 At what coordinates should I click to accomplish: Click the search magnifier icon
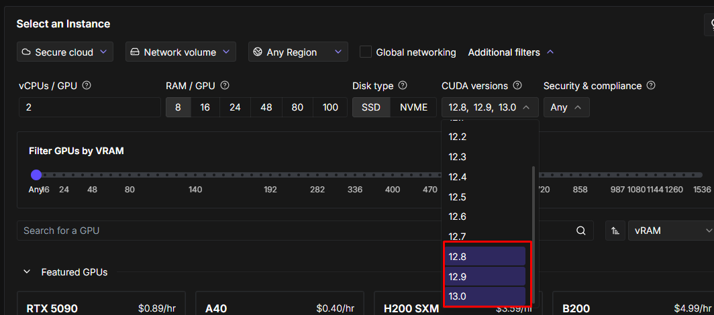[x=581, y=231]
